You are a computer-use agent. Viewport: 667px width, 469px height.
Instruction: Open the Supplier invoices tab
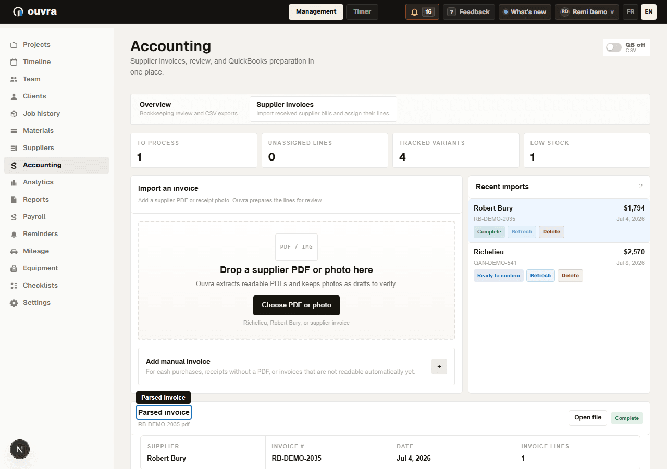tap(323, 109)
